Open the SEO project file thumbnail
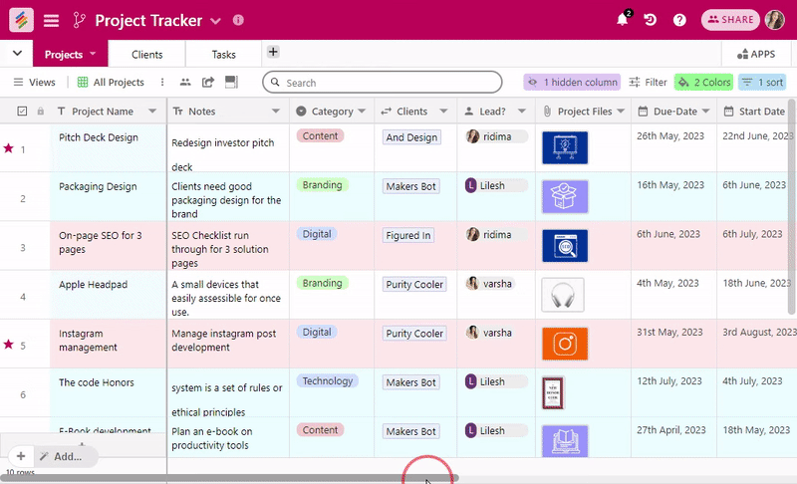This screenshot has width=797, height=484. [x=565, y=246]
